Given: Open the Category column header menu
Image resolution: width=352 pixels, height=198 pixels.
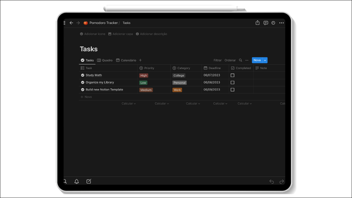Looking at the screenshot, I should pyautogui.click(x=186, y=68).
